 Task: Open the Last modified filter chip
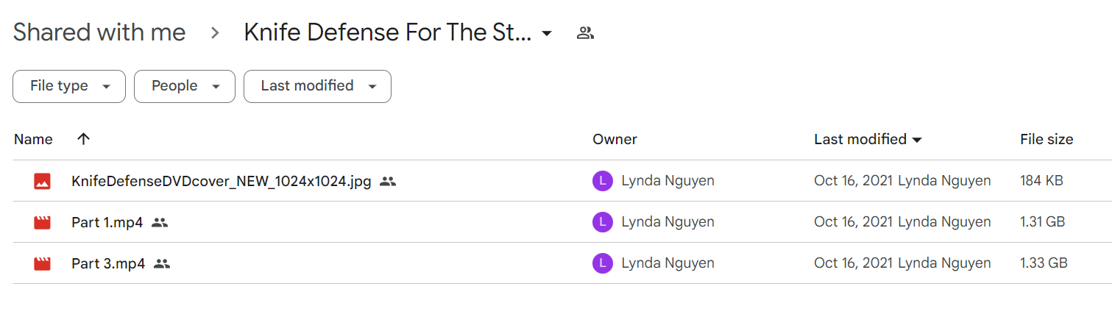coord(317,86)
